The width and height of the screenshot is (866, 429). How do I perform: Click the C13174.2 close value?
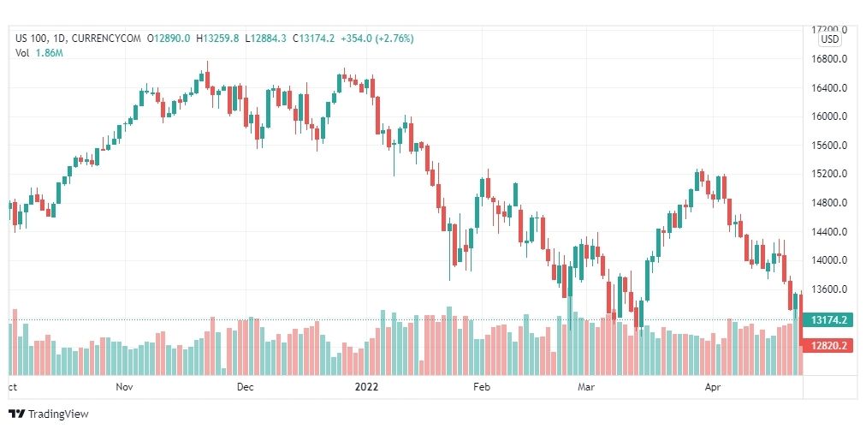pos(313,39)
